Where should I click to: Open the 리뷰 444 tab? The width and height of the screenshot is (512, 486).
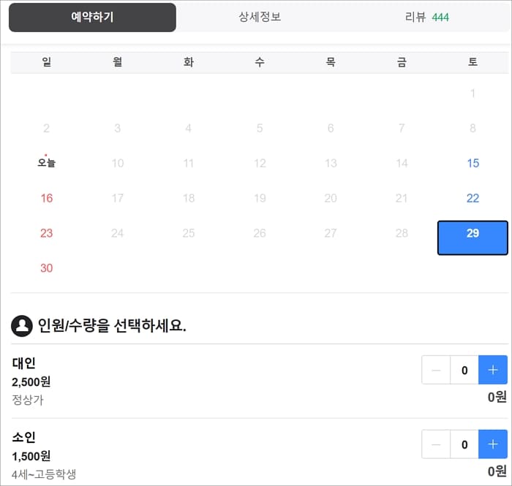(x=427, y=17)
